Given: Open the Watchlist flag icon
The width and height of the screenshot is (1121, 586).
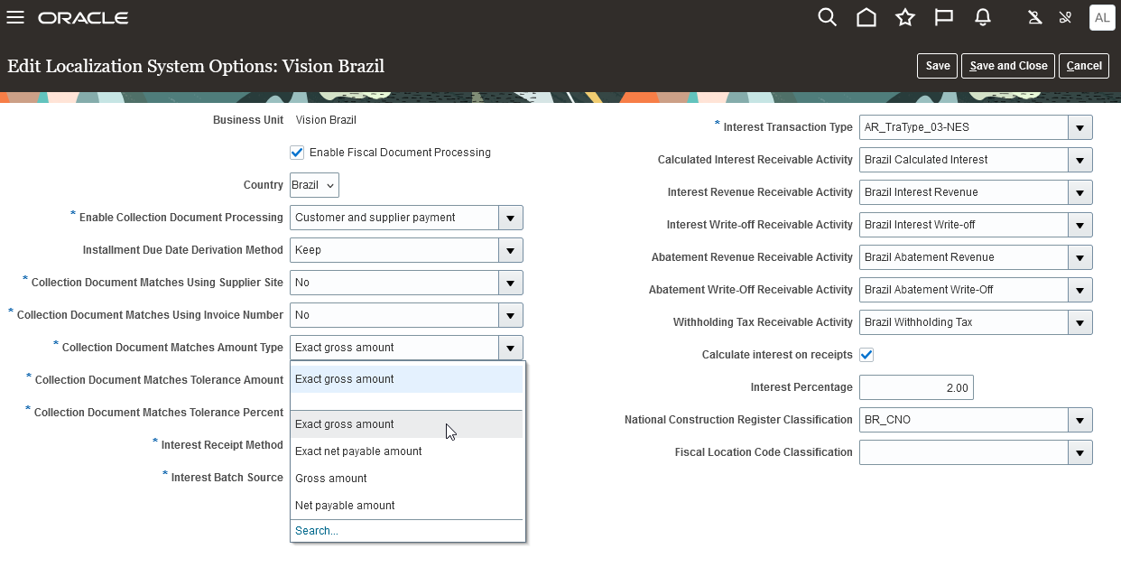Looking at the screenshot, I should pyautogui.click(x=944, y=18).
